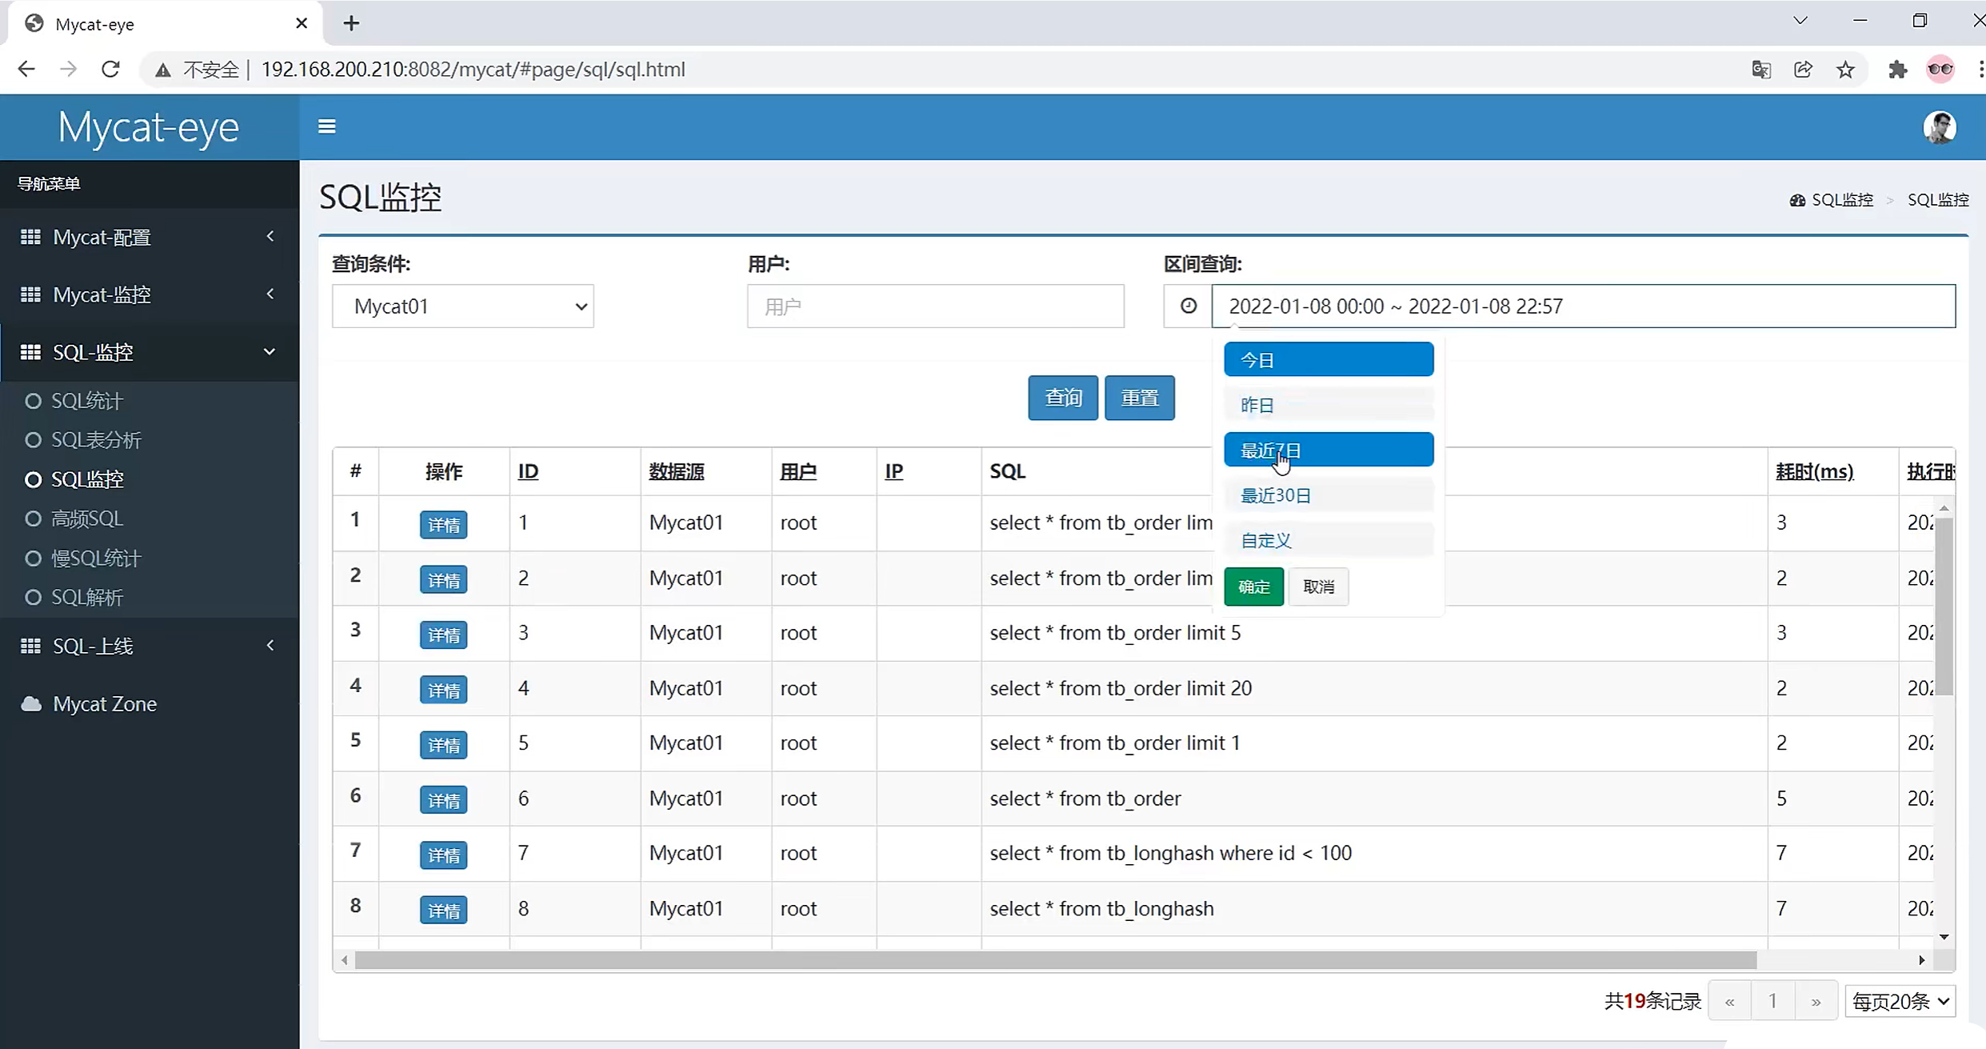This screenshot has height=1049, width=1986.
Task: Select SQL监控 sidebar item
Action: 87,479
